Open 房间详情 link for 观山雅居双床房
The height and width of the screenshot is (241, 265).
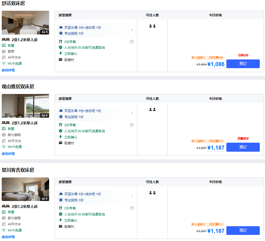8,154
